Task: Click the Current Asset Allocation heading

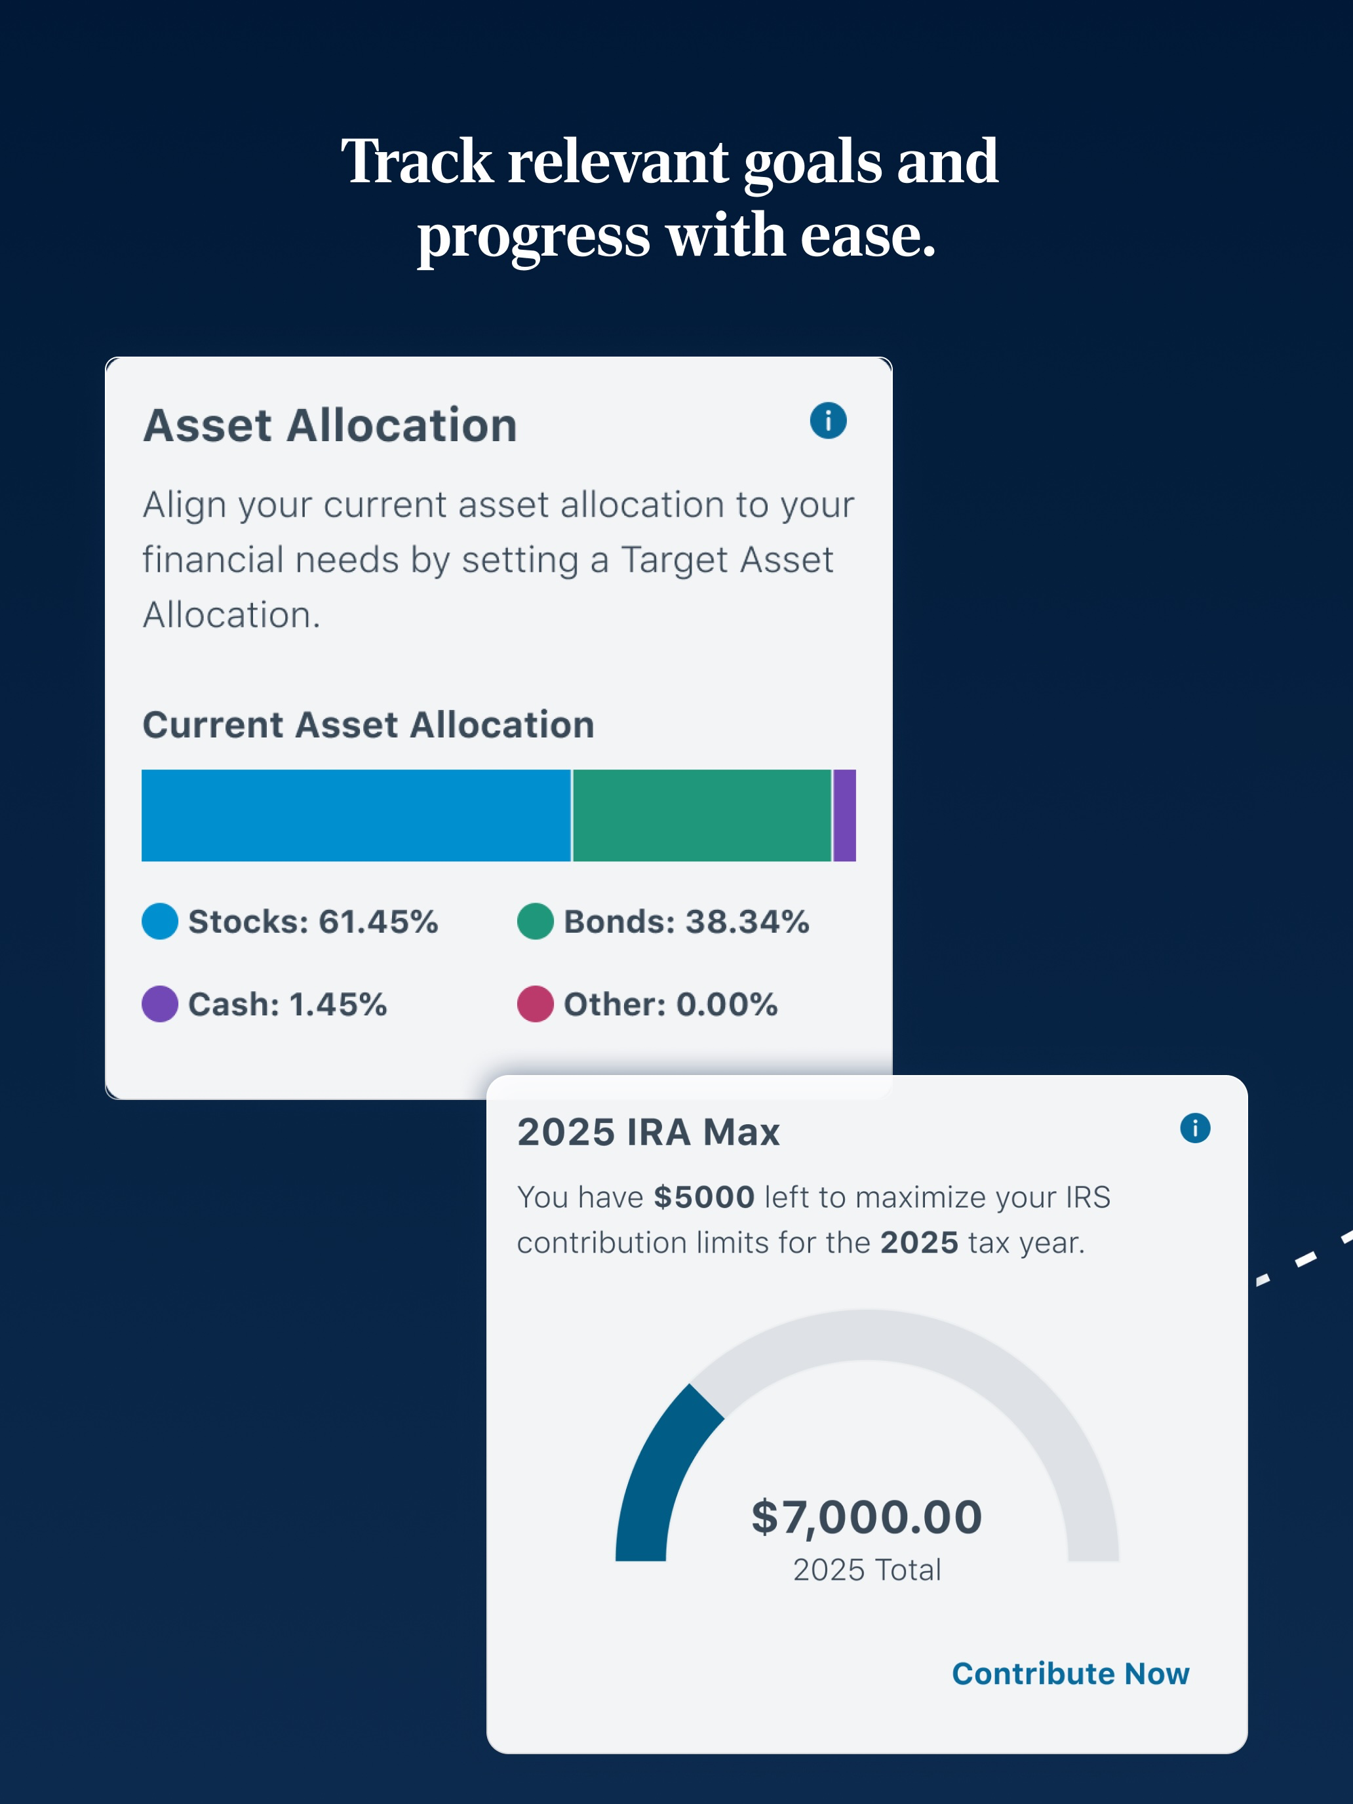Action: tap(368, 724)
